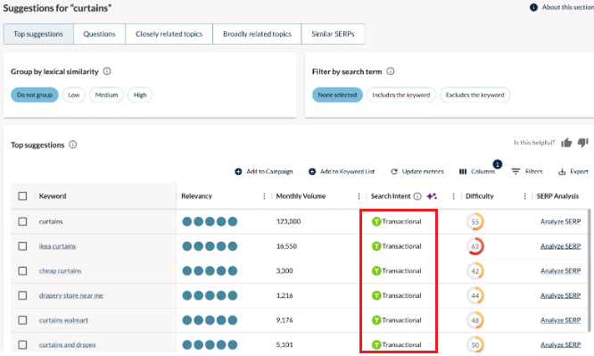Image resolution: width=594 pixels, height=356 pixels.
Task: Check the box for cheap curtains
Action: (22, 270)
